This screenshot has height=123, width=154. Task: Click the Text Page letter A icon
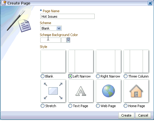click(x=81, y=91)
